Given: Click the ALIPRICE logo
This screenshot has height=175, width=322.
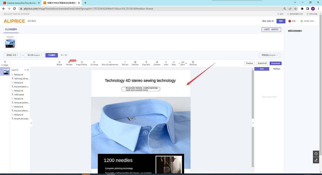Looking at the screenshot, I should coord(14,21).
